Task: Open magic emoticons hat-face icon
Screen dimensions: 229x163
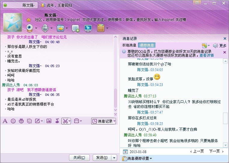Action: coord(21,121)
